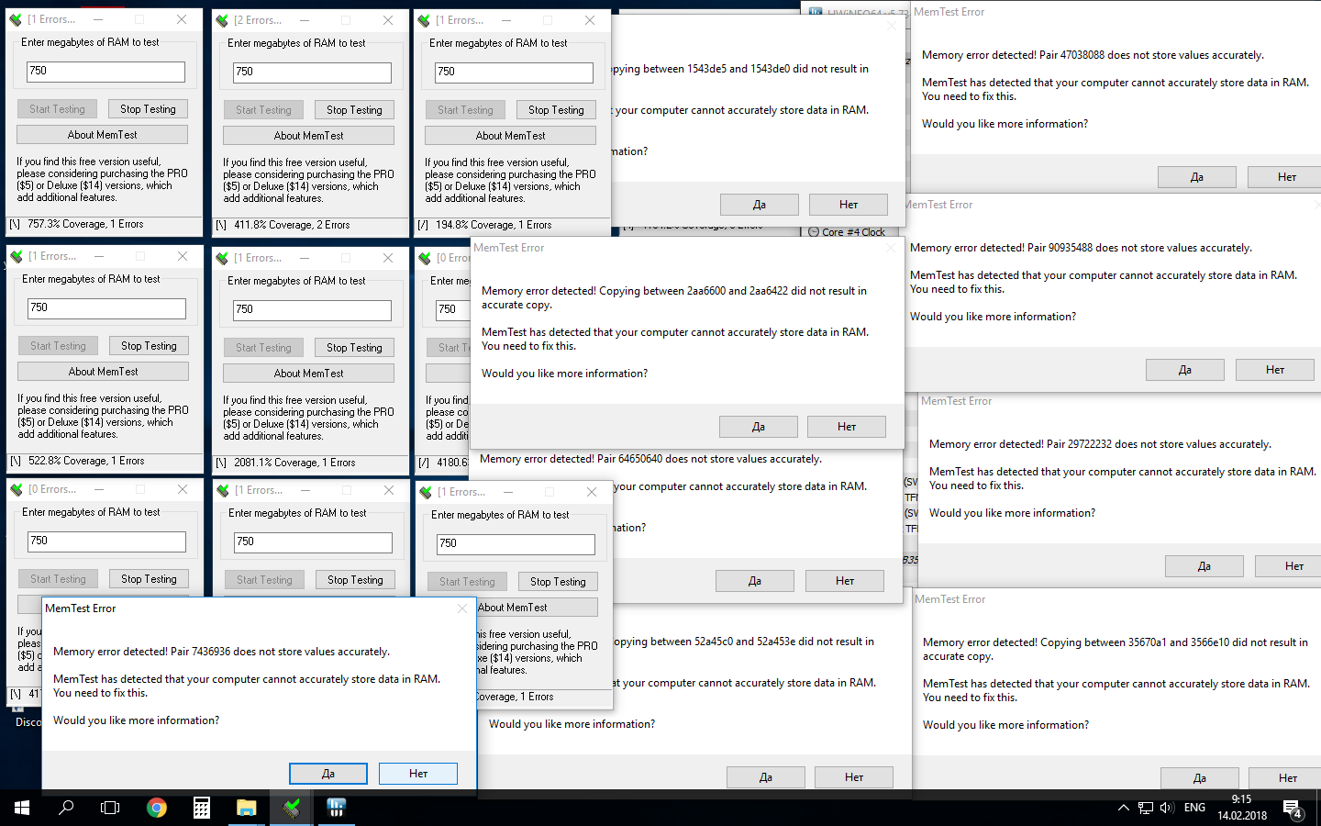
Task: Dismiss the Pair 7436936 dialog with Нет
Action: (x=418, y=774)
